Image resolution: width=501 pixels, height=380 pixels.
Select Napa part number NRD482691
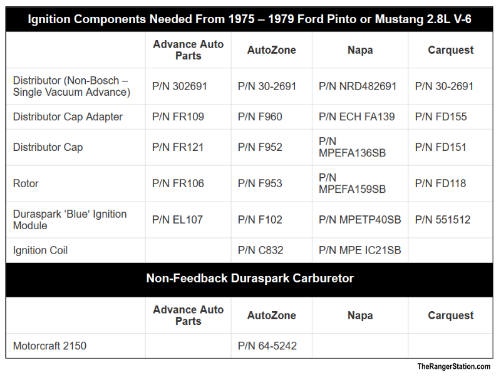358,86
